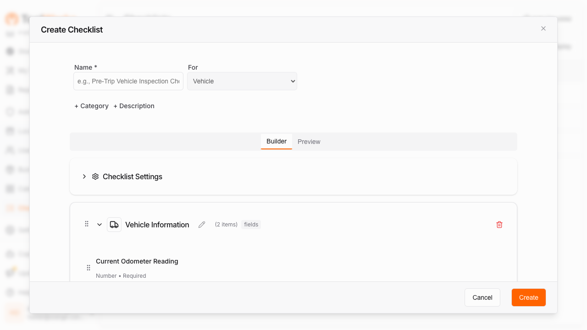Click the drag handle beside Current Odometer Reading
This screenshot has width=587, height=330.
(88, 268)
